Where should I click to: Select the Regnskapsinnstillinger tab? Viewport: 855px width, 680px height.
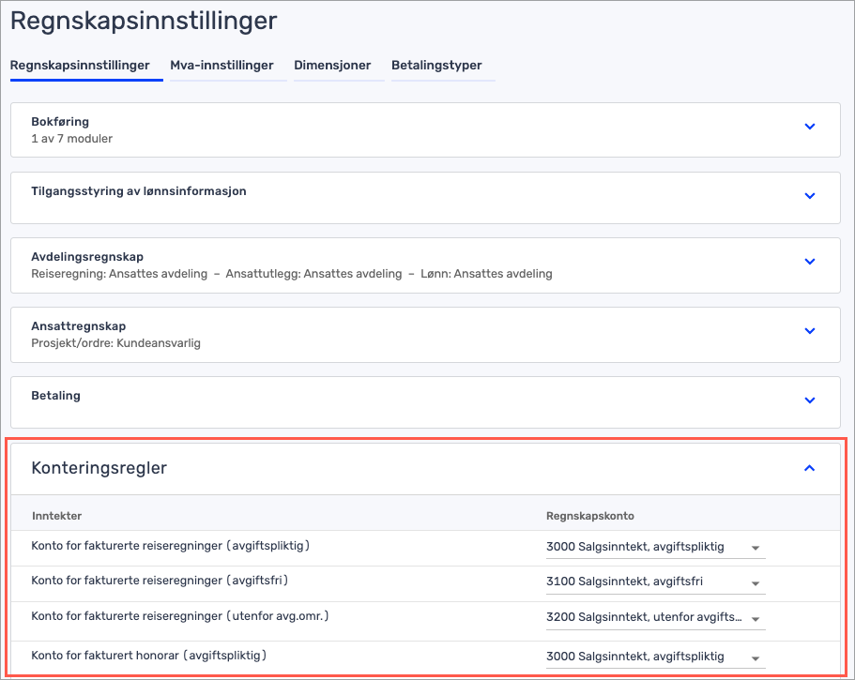coord(80,66)
